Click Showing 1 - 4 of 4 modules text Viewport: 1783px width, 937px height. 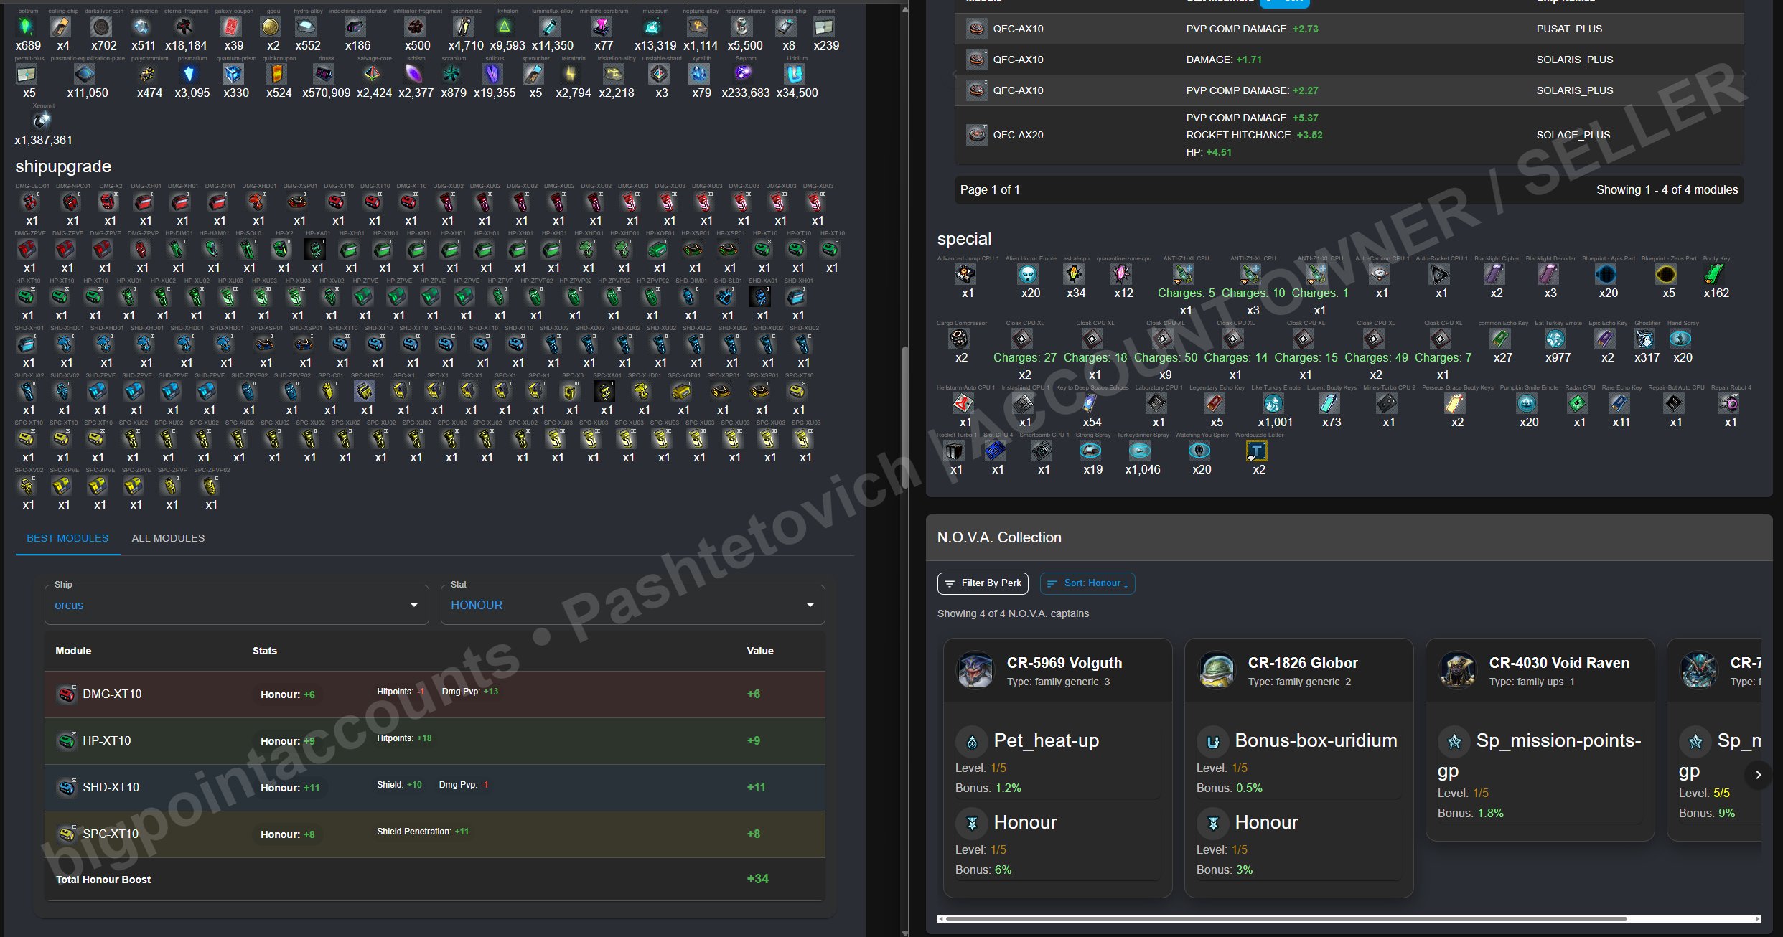(1667, 189)
